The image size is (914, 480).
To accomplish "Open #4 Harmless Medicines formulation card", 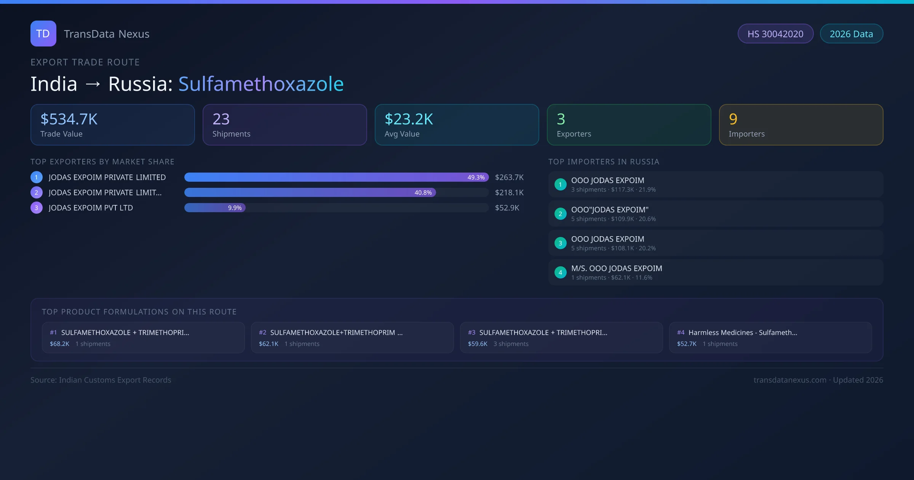I will click(770, 338).
